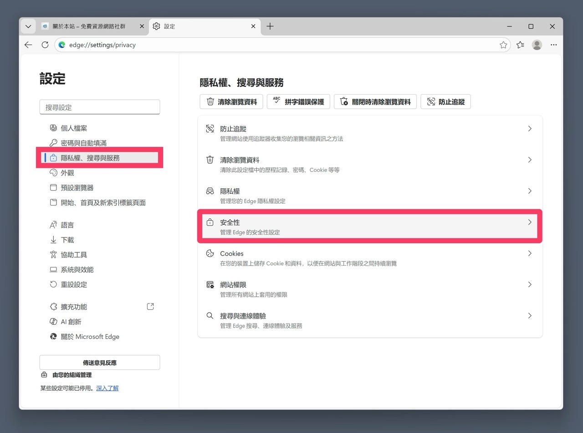Click the 擴充功能 external link icon
This screenshot has width=583, height=433.
(150, 307)
